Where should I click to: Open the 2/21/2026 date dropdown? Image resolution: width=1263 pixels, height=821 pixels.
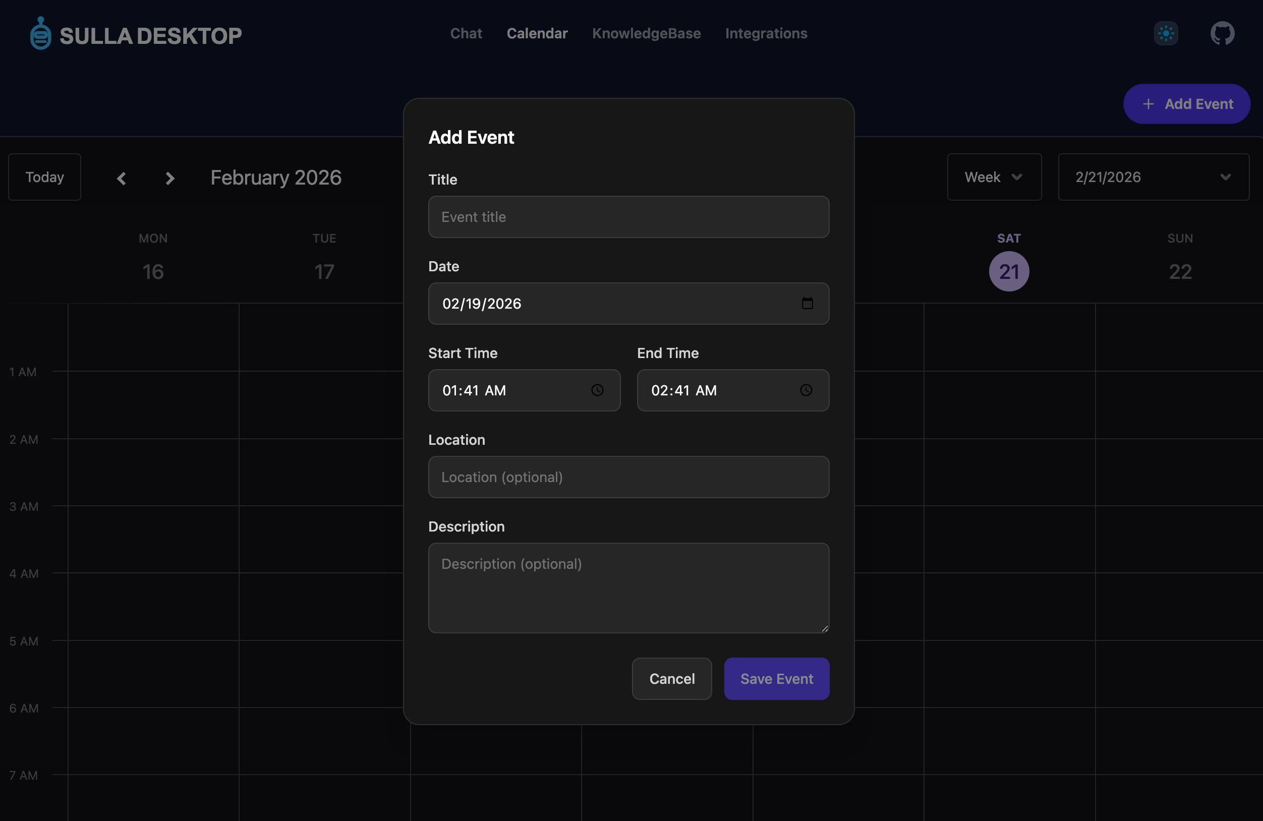point(1153,177)
